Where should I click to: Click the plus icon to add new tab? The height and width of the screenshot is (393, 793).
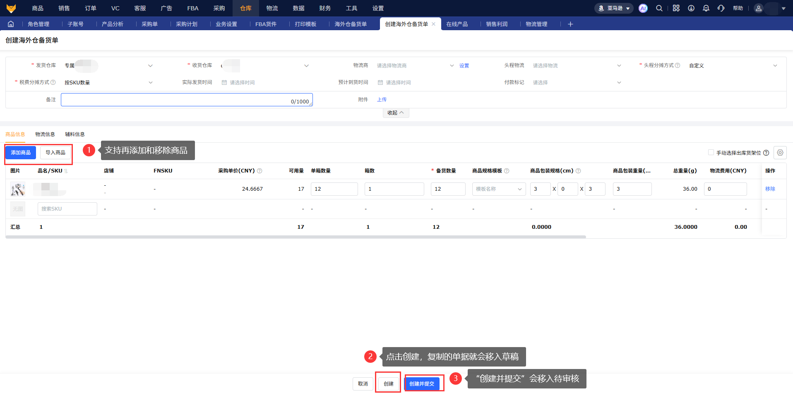point(570,24)
